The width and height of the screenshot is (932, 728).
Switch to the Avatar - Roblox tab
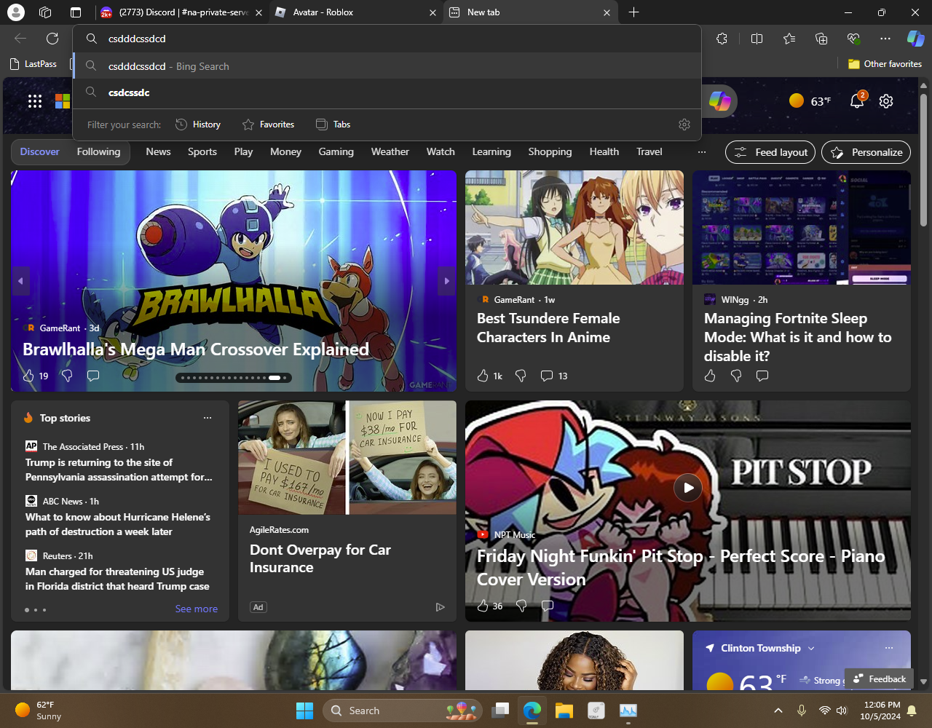pos(357,12)
